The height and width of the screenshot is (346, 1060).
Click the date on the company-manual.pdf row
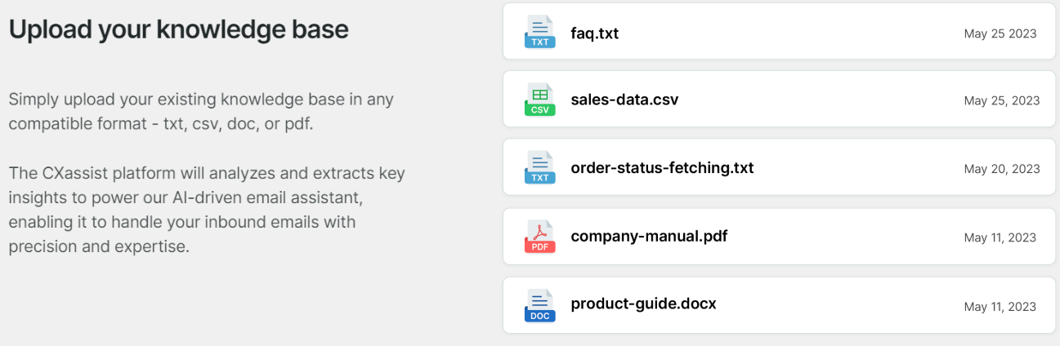point(1000,237)
